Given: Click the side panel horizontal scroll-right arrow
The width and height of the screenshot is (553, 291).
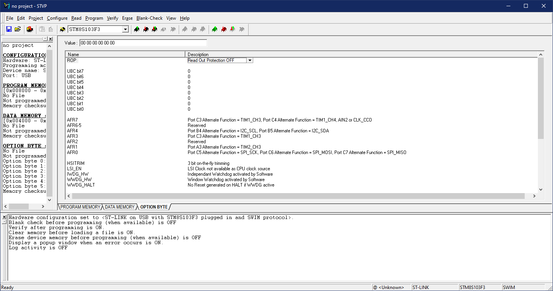Looking at the screenshot, I should tap(43, 206).
